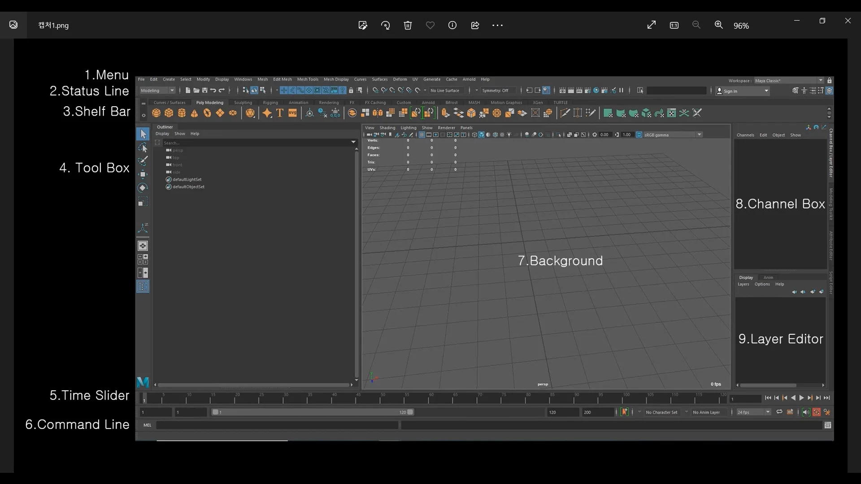The height and width of the screenshot is (484, 861).
Task: Click the Playblast icon near the time slider
Action: (x=791, y=412)
